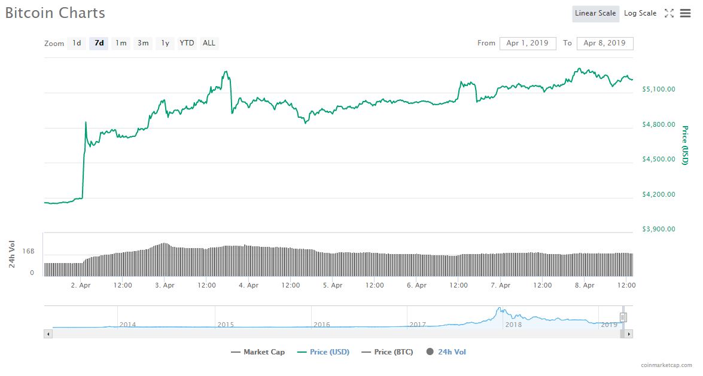Screen dimensions: 703x376
Task: Select the active 7d zoom preset
Action: point(98,43)
